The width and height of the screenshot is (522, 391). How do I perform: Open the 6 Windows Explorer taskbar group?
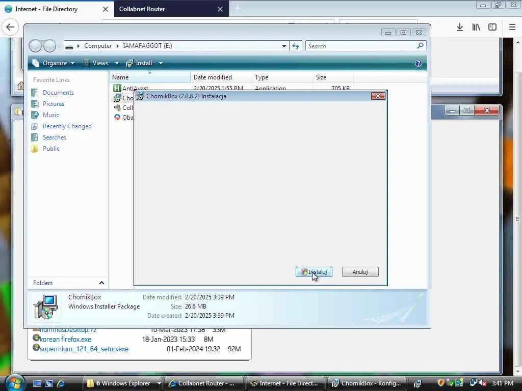coord(122,383)
